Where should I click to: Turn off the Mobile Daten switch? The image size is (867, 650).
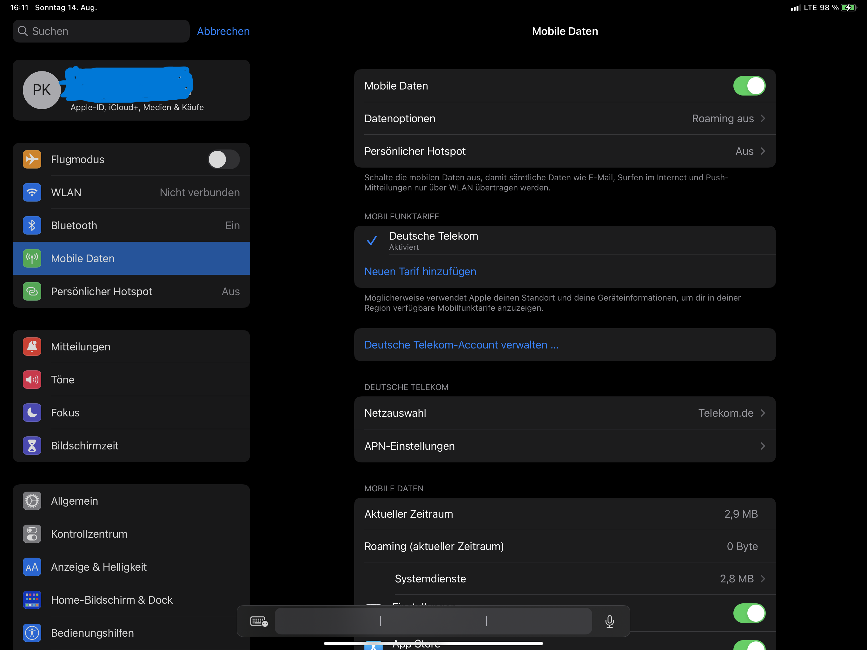749,86
